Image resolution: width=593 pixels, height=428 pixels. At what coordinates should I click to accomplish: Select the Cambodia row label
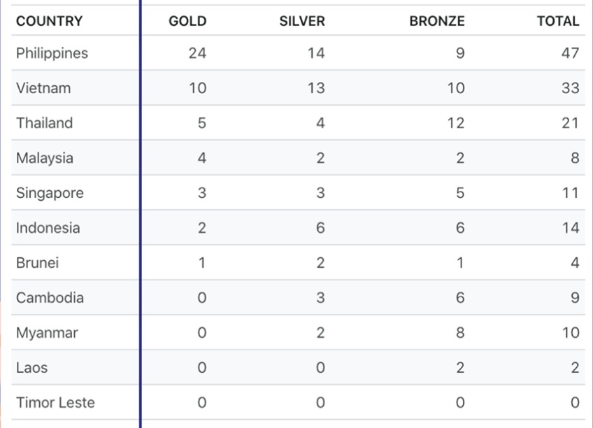50,298
